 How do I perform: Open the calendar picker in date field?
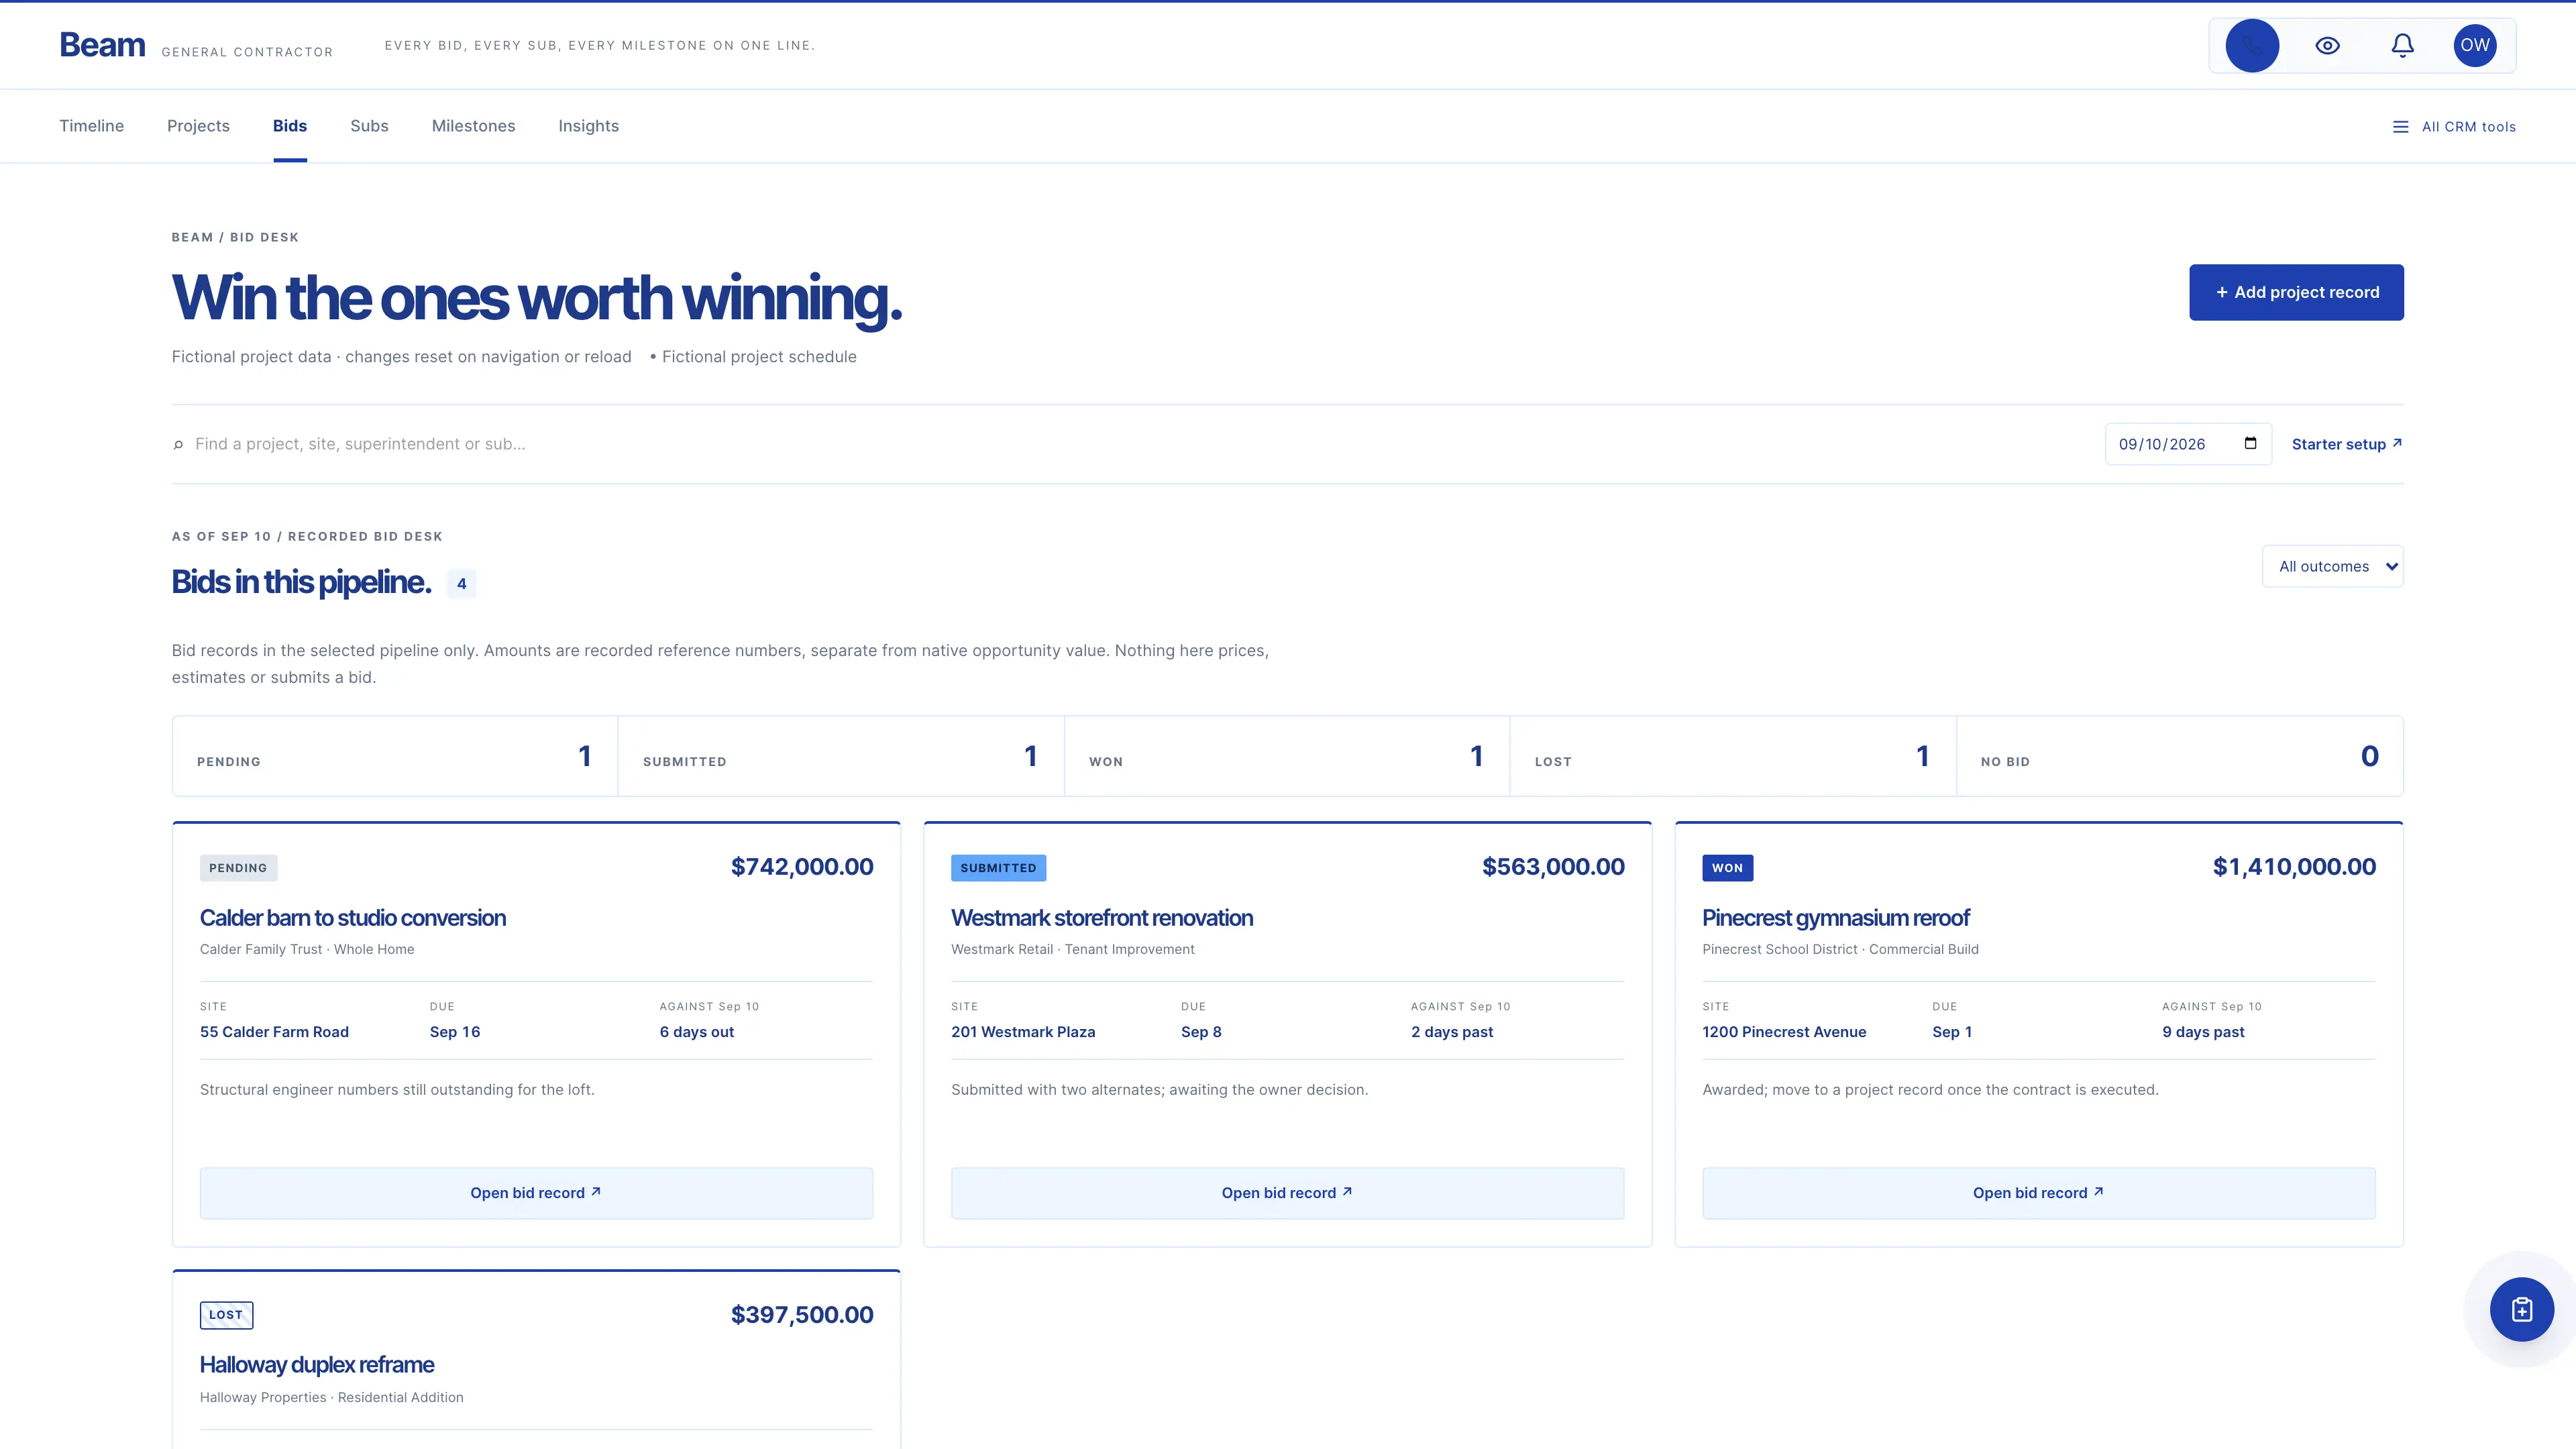click(2250, 443)
